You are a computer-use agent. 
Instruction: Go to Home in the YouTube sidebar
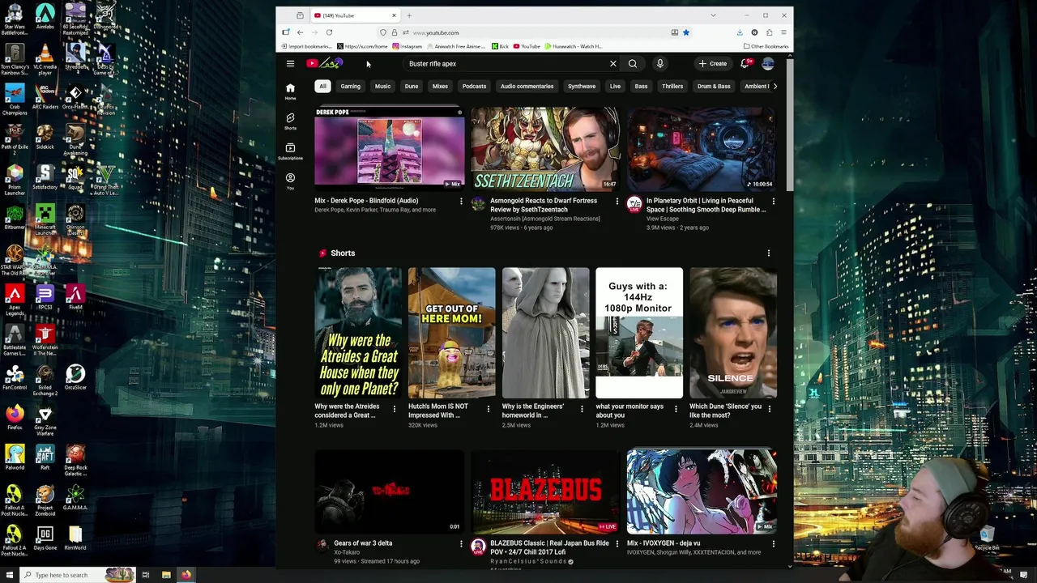(290, 91)
